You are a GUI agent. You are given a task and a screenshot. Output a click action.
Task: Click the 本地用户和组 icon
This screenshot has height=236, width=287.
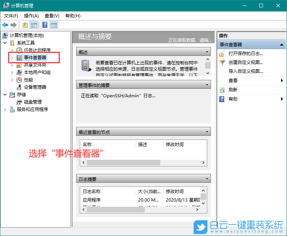pos(19,73)
